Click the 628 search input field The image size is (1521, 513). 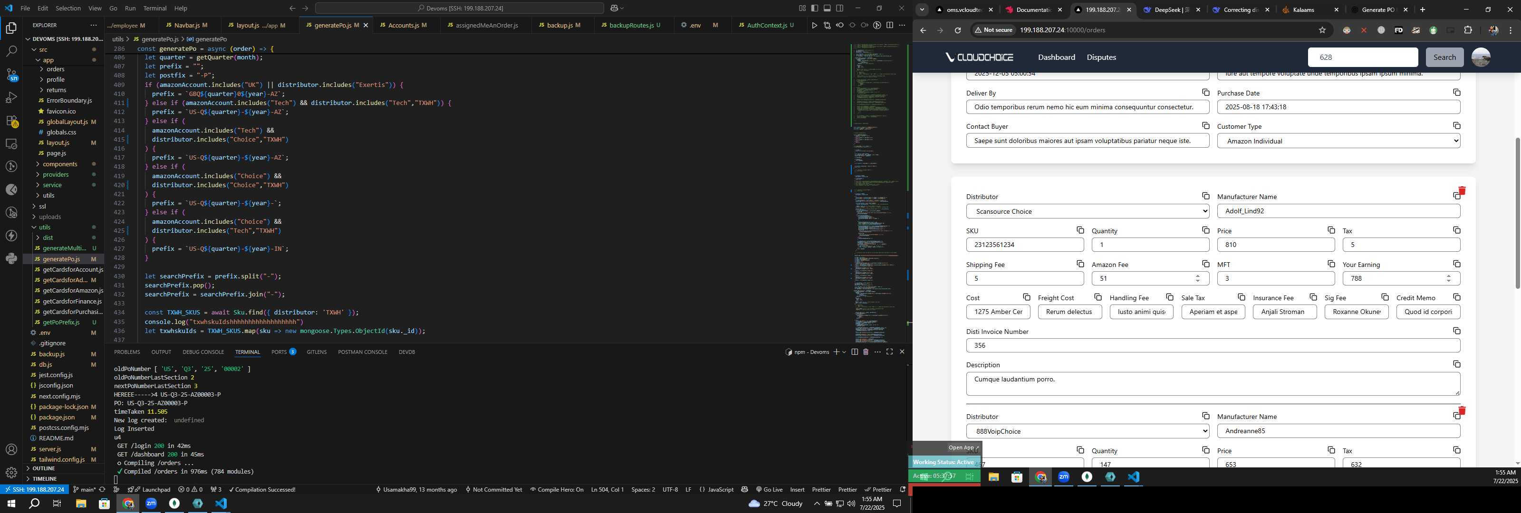point(1362,57)
